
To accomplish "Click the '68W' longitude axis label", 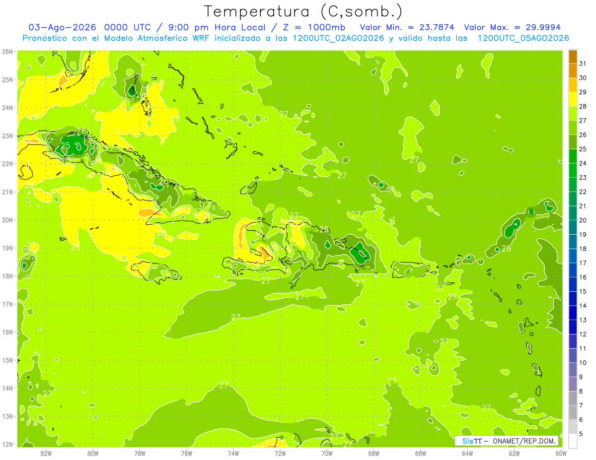I will pyautogui.click(x=374, y=453).
